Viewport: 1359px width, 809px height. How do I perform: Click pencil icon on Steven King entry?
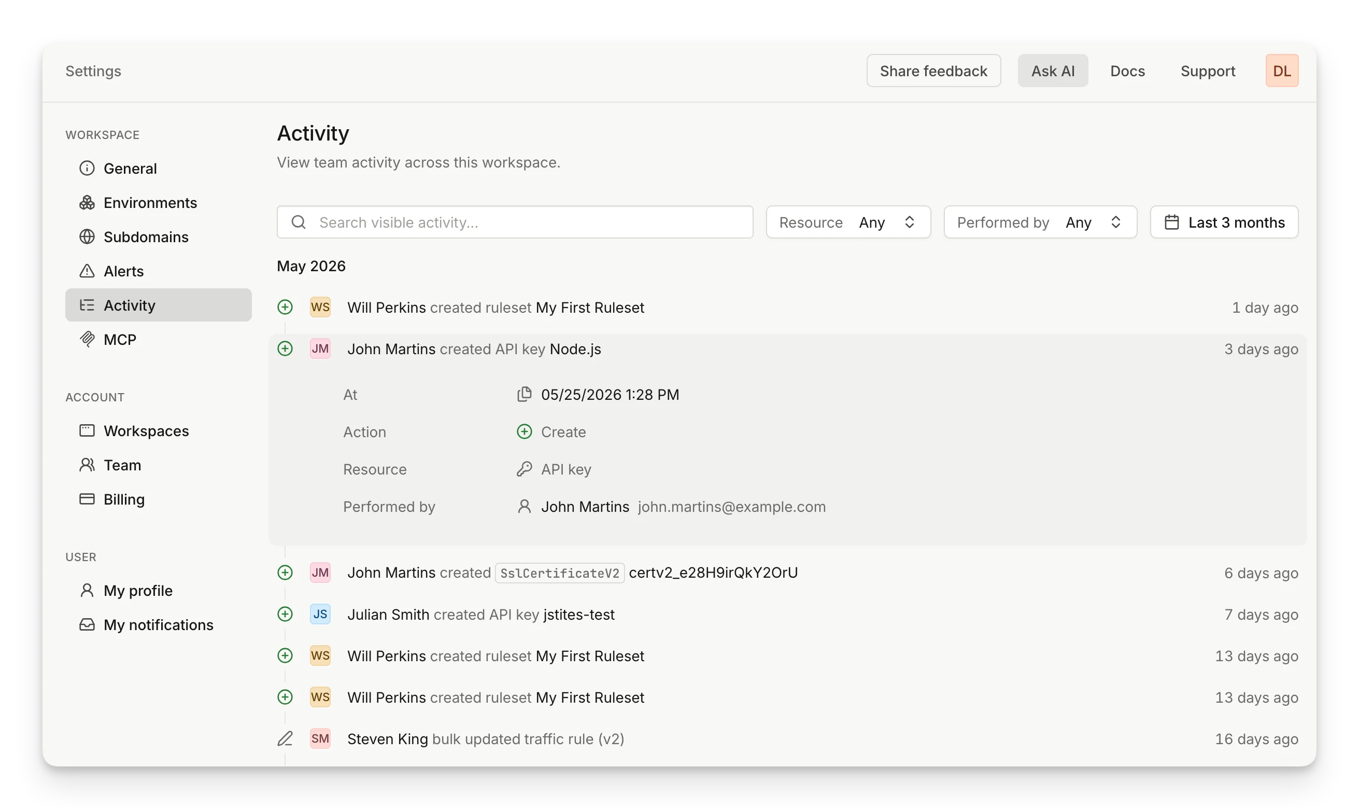click(x=285, y=739)
